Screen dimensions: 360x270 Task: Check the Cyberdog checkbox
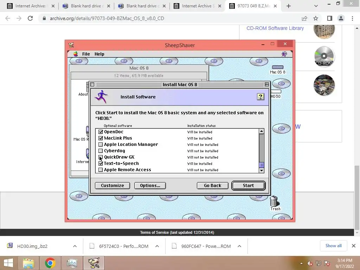[101, 151]
